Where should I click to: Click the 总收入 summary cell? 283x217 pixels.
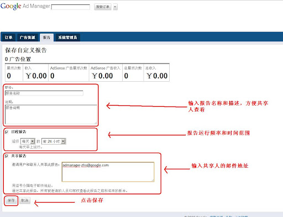tap(156, 72)
